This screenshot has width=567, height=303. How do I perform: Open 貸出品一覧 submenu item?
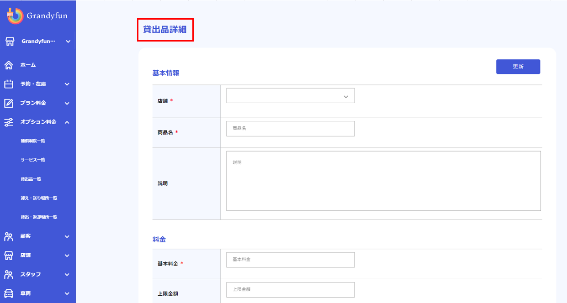[31, 179]
